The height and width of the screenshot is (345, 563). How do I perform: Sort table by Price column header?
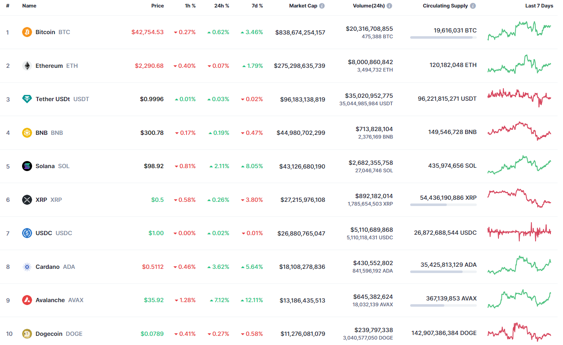[157, 6]
